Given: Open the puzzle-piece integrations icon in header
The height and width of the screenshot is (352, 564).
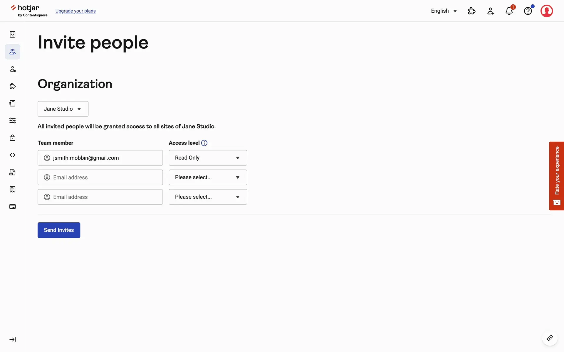Looking at the screenshot, I should coord(471,11).
